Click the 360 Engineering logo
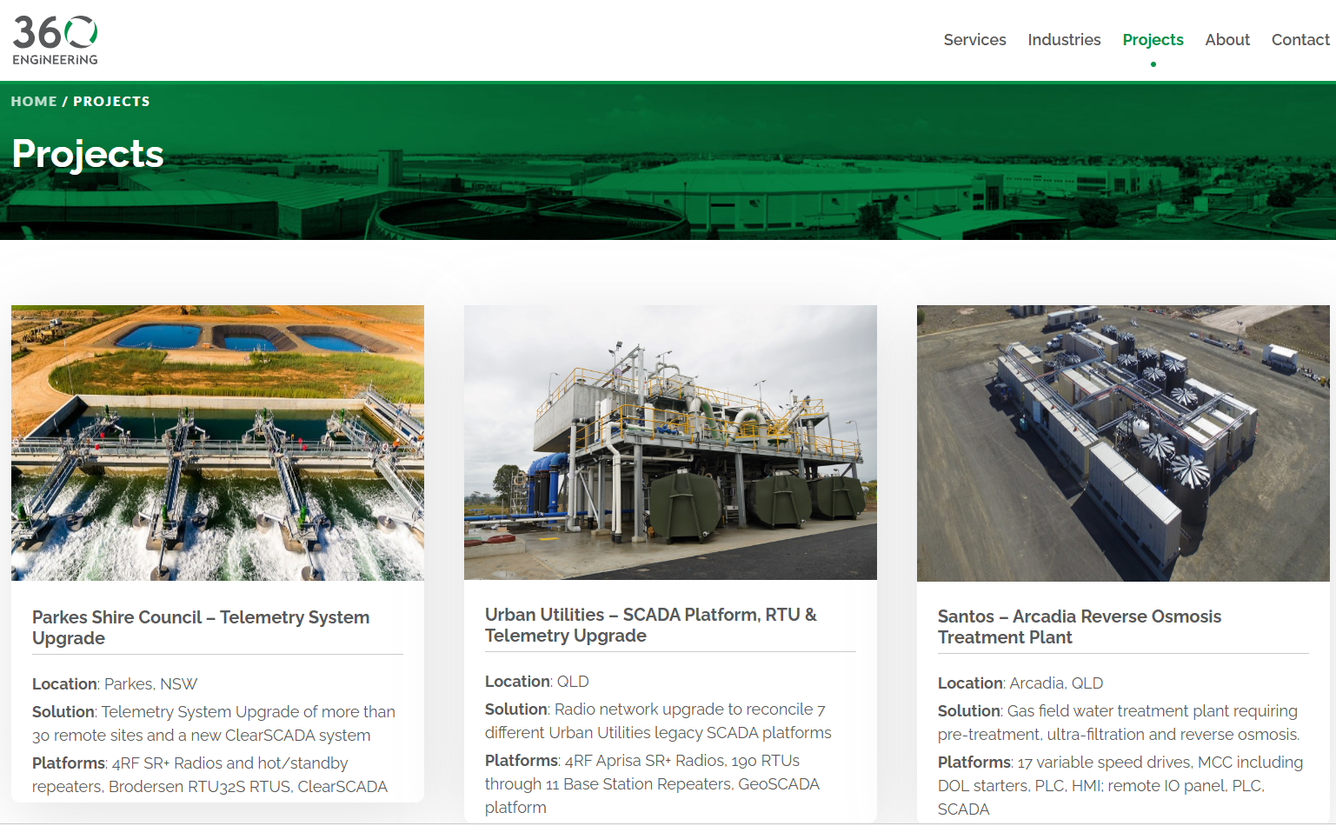The height and width of the screenshot is (826, 1336). click(x=55, y=40)
